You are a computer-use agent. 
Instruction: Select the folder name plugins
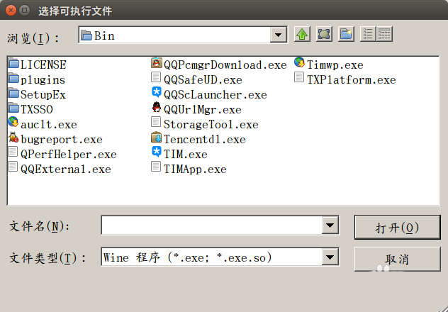(x=43, y=80)
